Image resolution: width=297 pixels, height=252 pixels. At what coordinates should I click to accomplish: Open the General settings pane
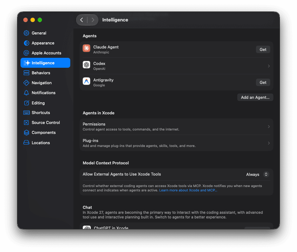pos(45,33)
